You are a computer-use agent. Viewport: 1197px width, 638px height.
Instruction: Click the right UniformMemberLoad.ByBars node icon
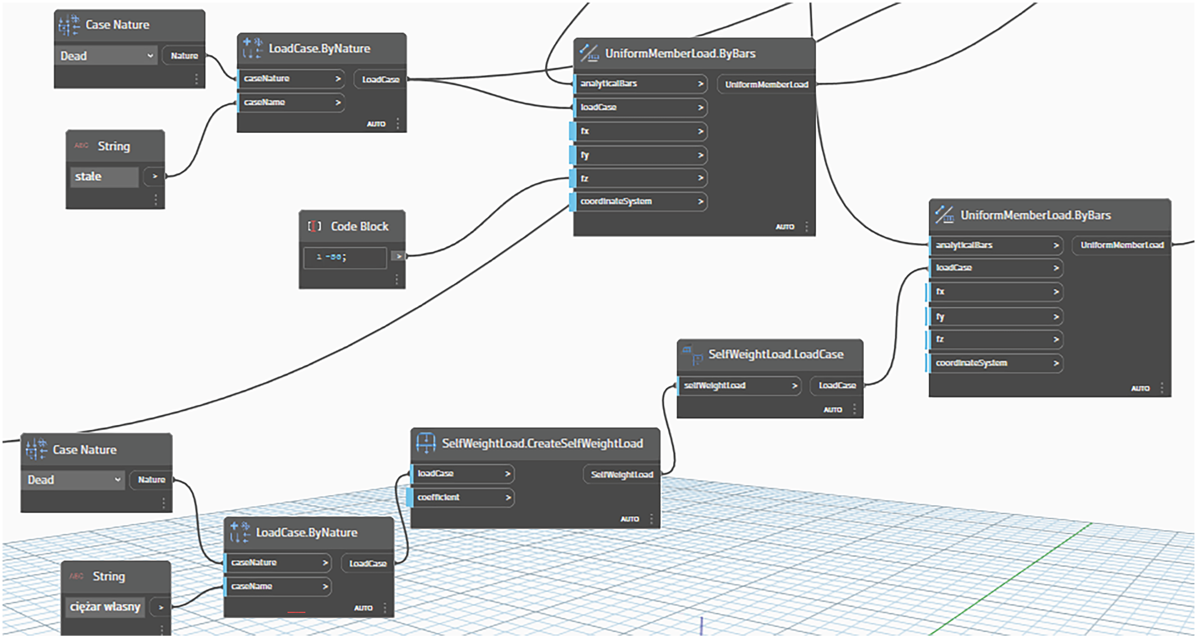(x=944, y=215)
